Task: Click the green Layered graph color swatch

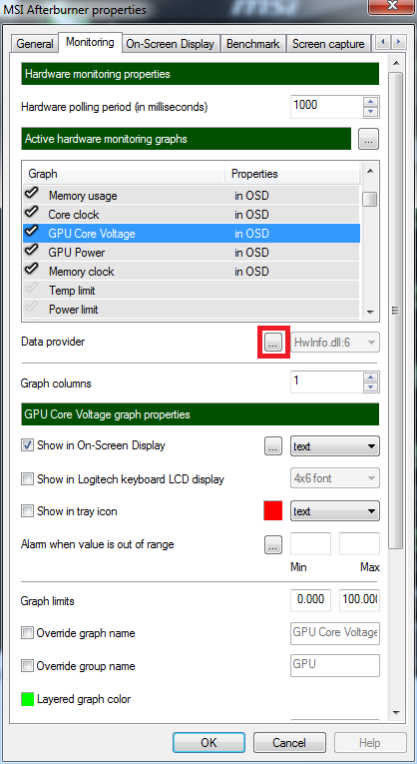Action: pos(28,699)
